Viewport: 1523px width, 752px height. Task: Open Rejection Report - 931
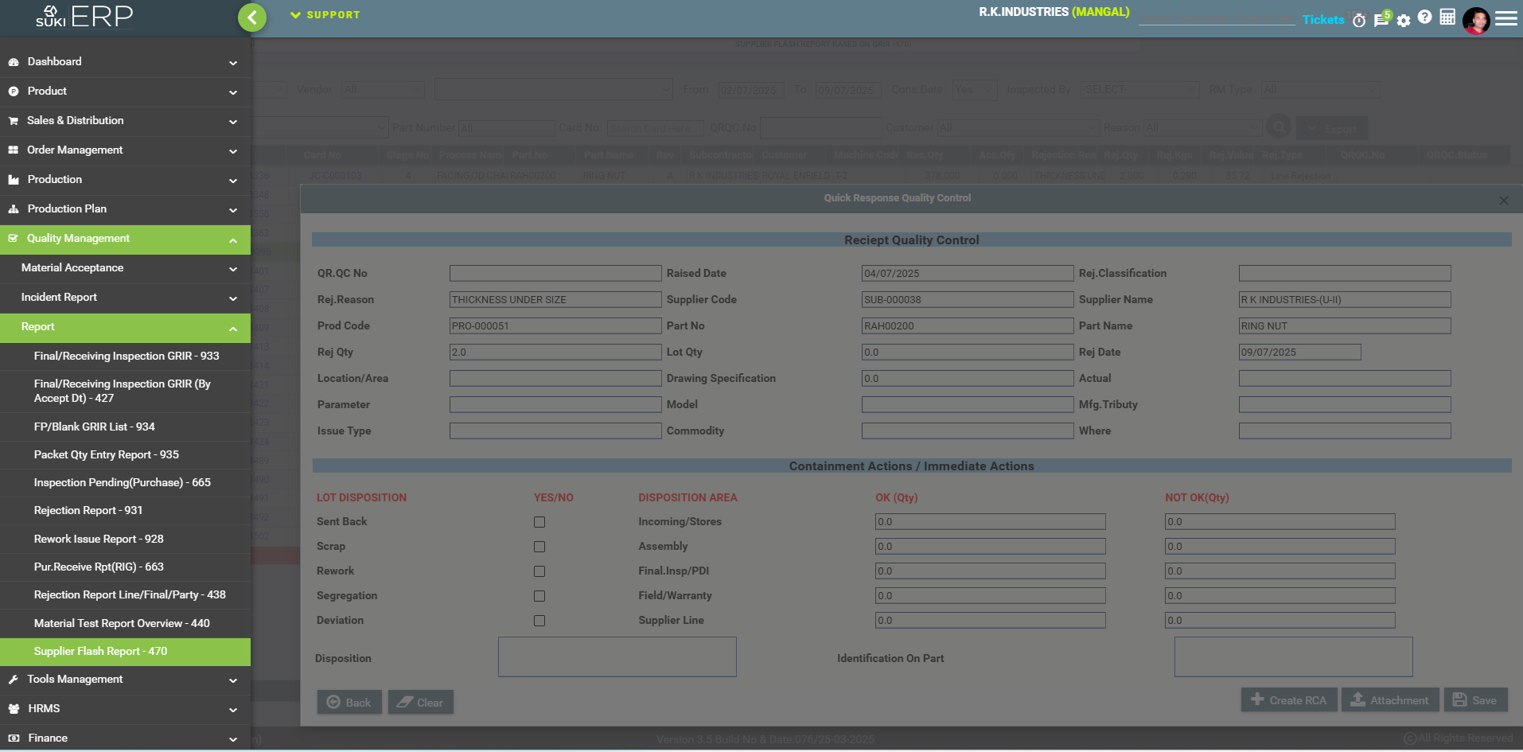tap(88, 511)
